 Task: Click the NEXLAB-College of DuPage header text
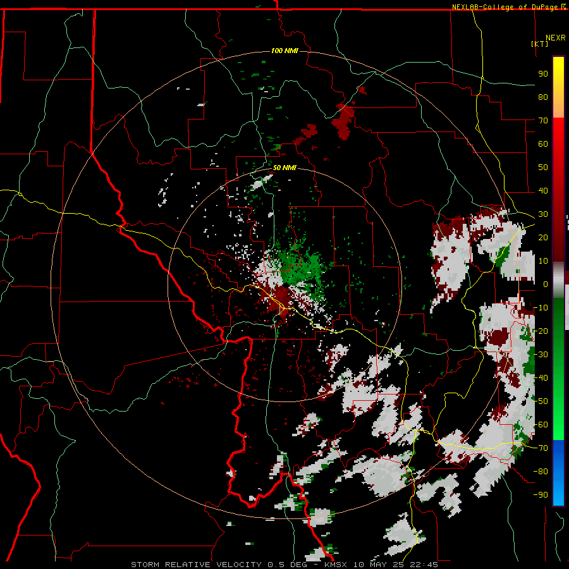pyautogui.click(x=505, y=7)
